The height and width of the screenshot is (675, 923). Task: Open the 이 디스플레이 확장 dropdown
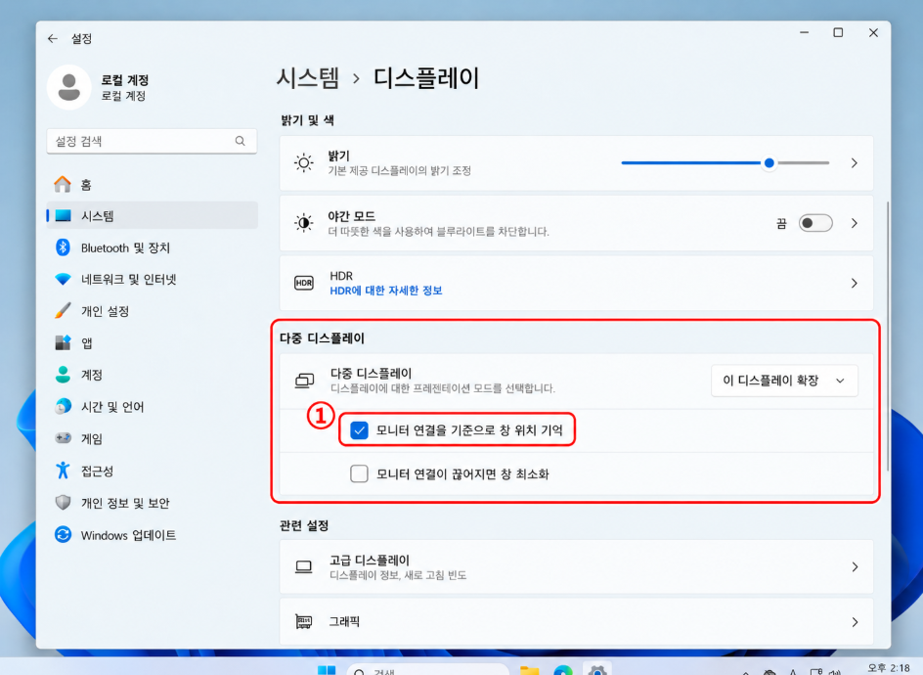click(x=784, y=381)
